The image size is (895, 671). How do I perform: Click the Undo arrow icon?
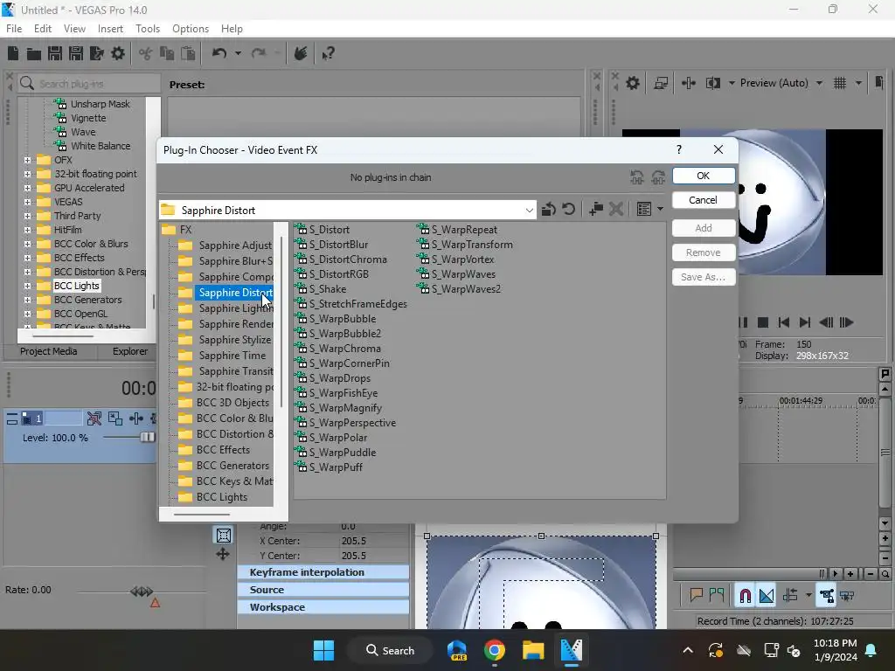(219, 53)
